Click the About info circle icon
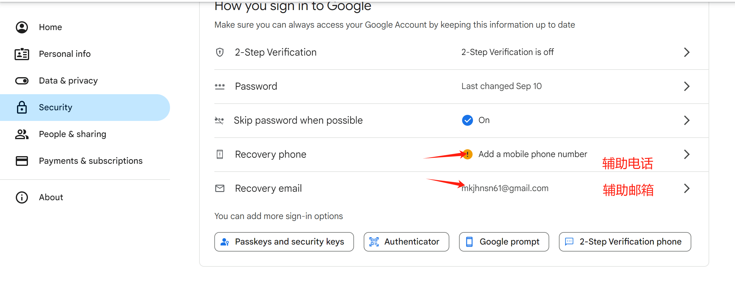This screenshot has height=281, width=735. click(22, 197)
